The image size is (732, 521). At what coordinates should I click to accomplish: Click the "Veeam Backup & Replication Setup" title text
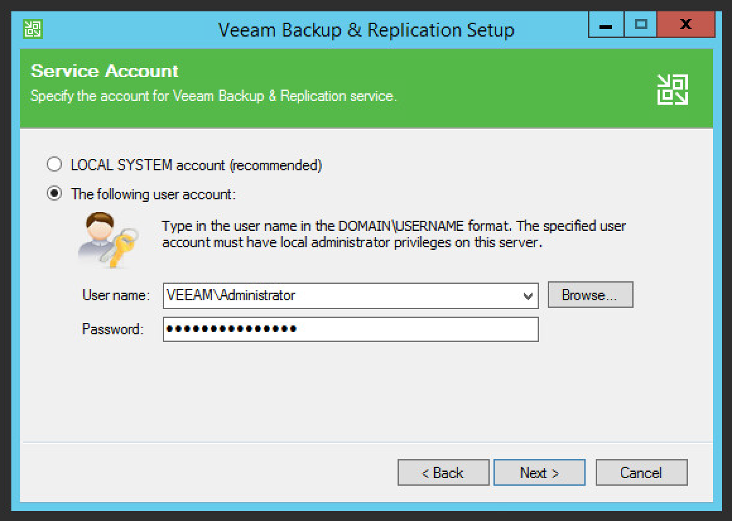[366, 30]
